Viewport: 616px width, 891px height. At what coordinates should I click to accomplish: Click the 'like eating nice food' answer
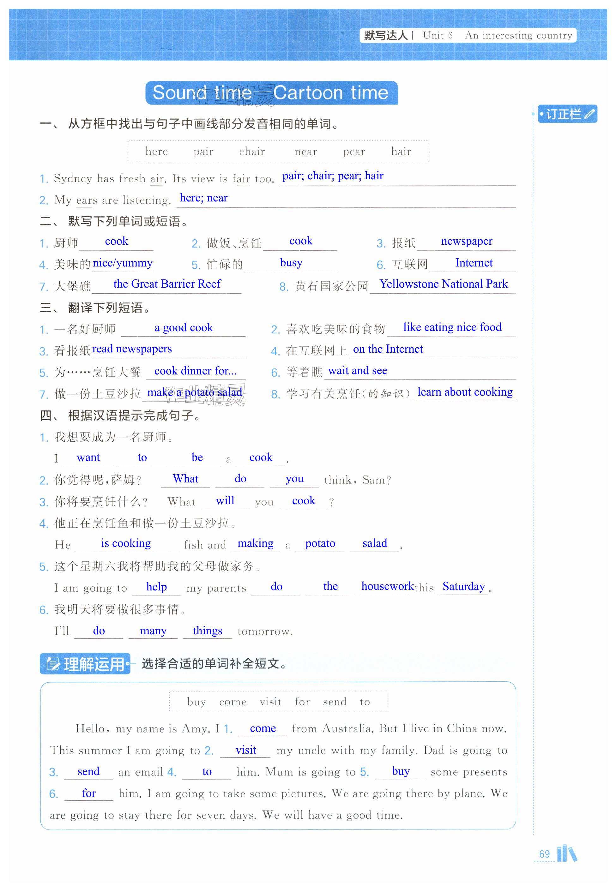click(452, 327)
